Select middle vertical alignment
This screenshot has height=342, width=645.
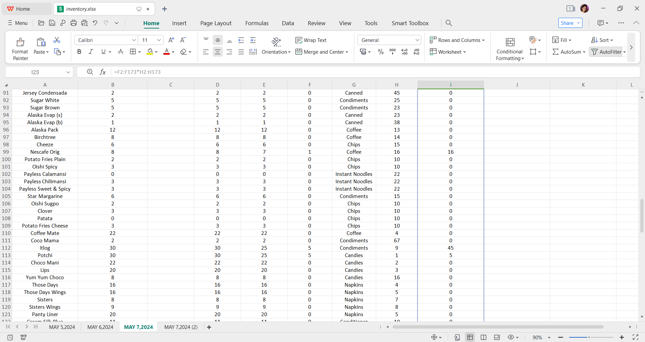coord(218,40)
